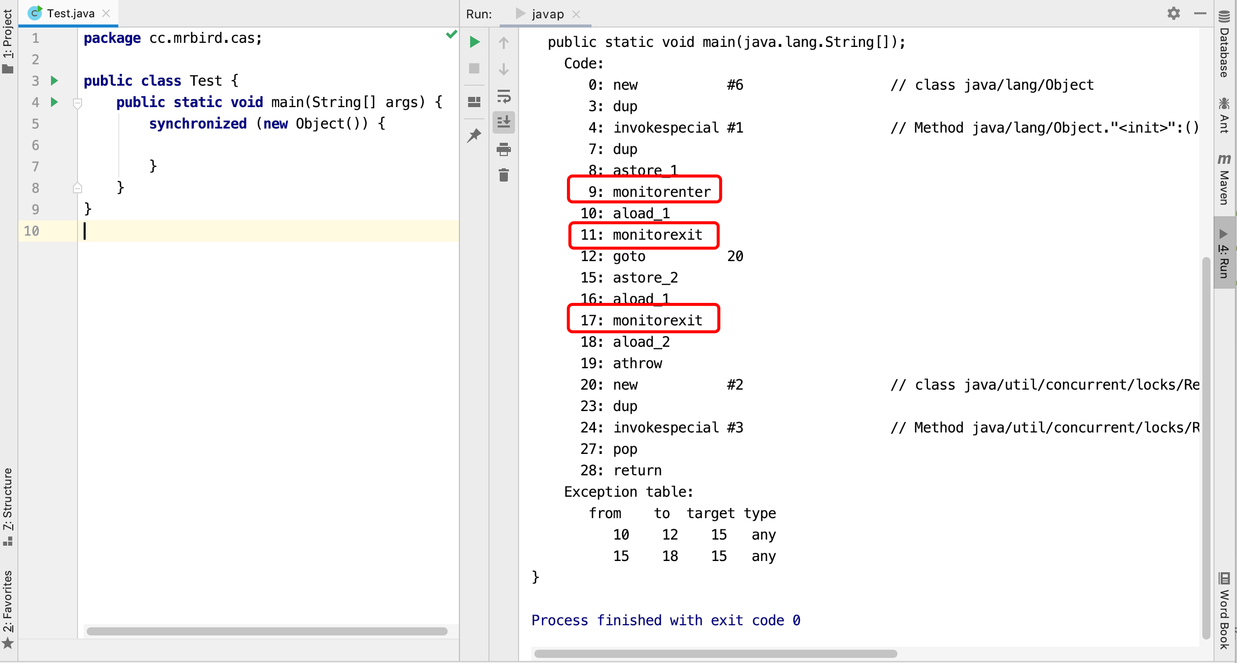Toggle Soft-Wrap in the Run console
Image resolution: width=1237 pixels, height=663 pixels.
click(x=504, y=96)
